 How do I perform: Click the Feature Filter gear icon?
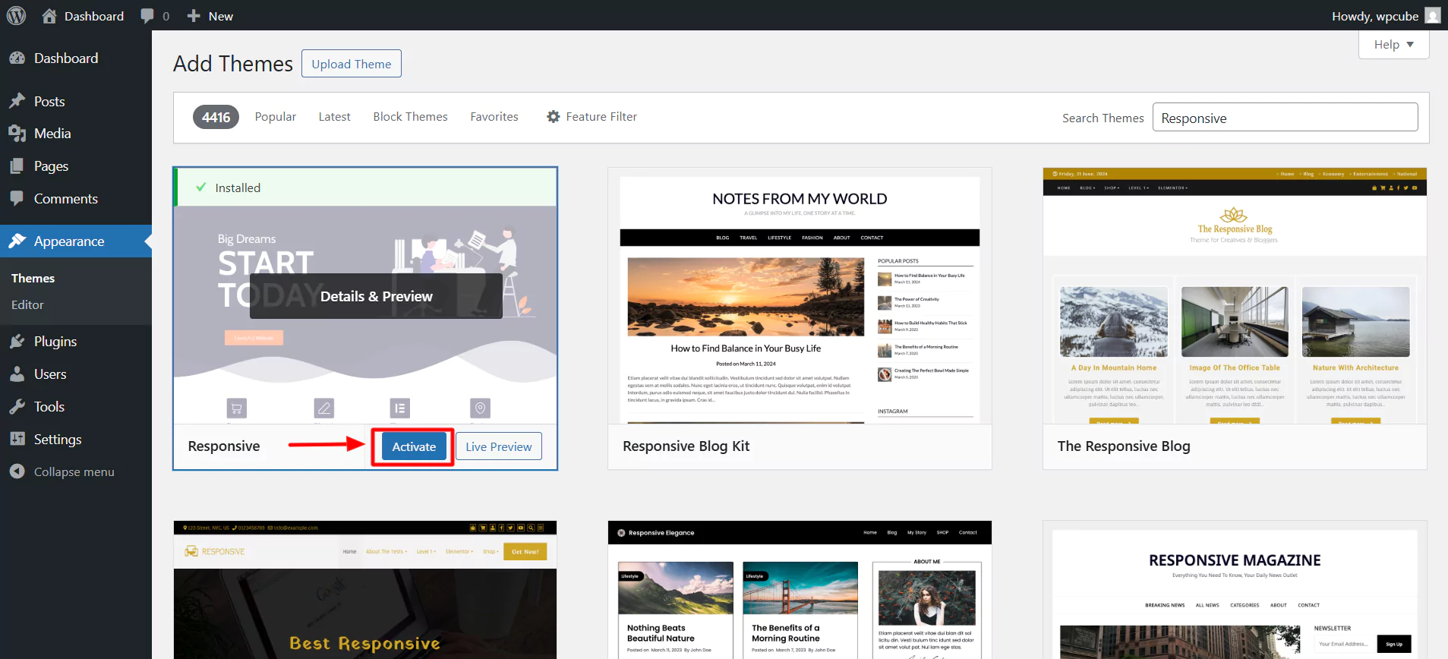click(x=554, y=117)
